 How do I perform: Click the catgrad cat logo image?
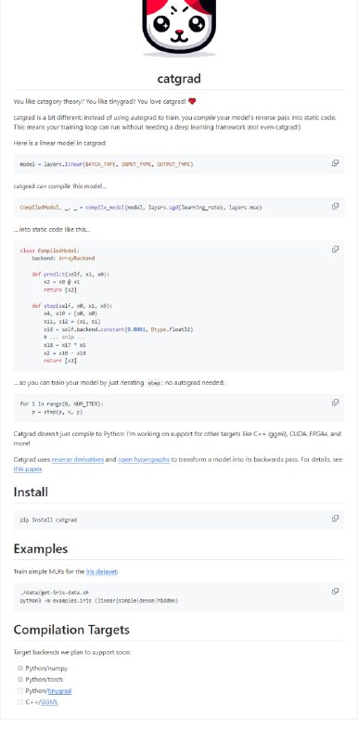pos(179,26)
